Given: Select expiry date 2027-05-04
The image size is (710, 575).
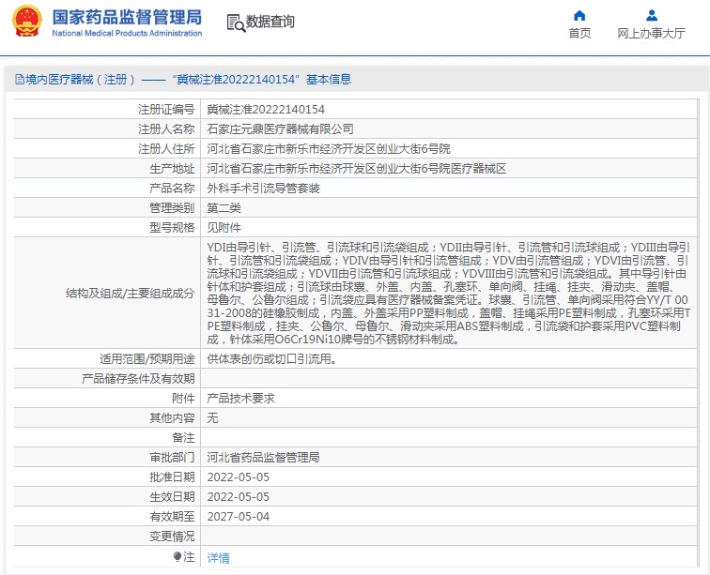Looking at the screenshot, I should click(239, 517).
